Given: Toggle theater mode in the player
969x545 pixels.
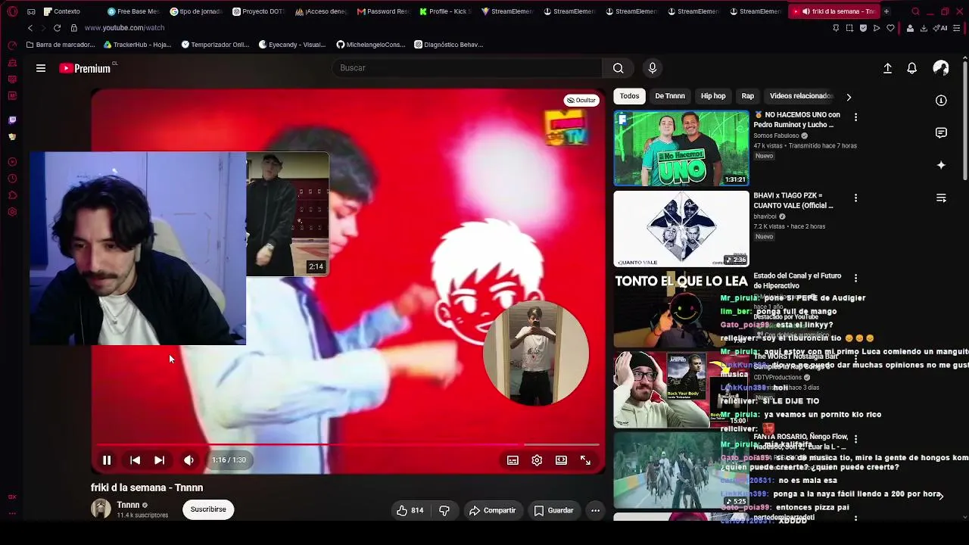Looking at the screenshot, I should tap(561, 460).
